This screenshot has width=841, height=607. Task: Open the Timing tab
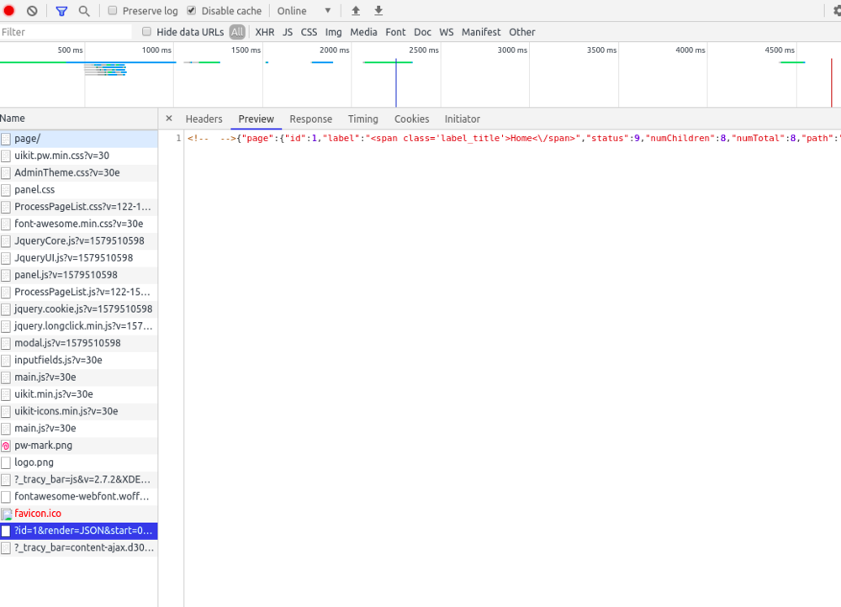tap(362, 119)
